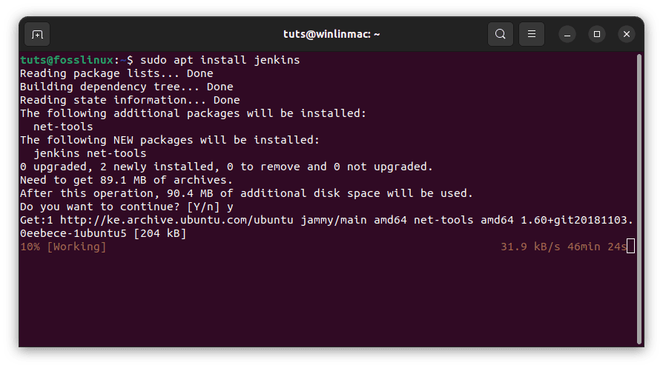The image size is (663, 368).
Task: Open the hamburger menu
Action: coord(531,34)
